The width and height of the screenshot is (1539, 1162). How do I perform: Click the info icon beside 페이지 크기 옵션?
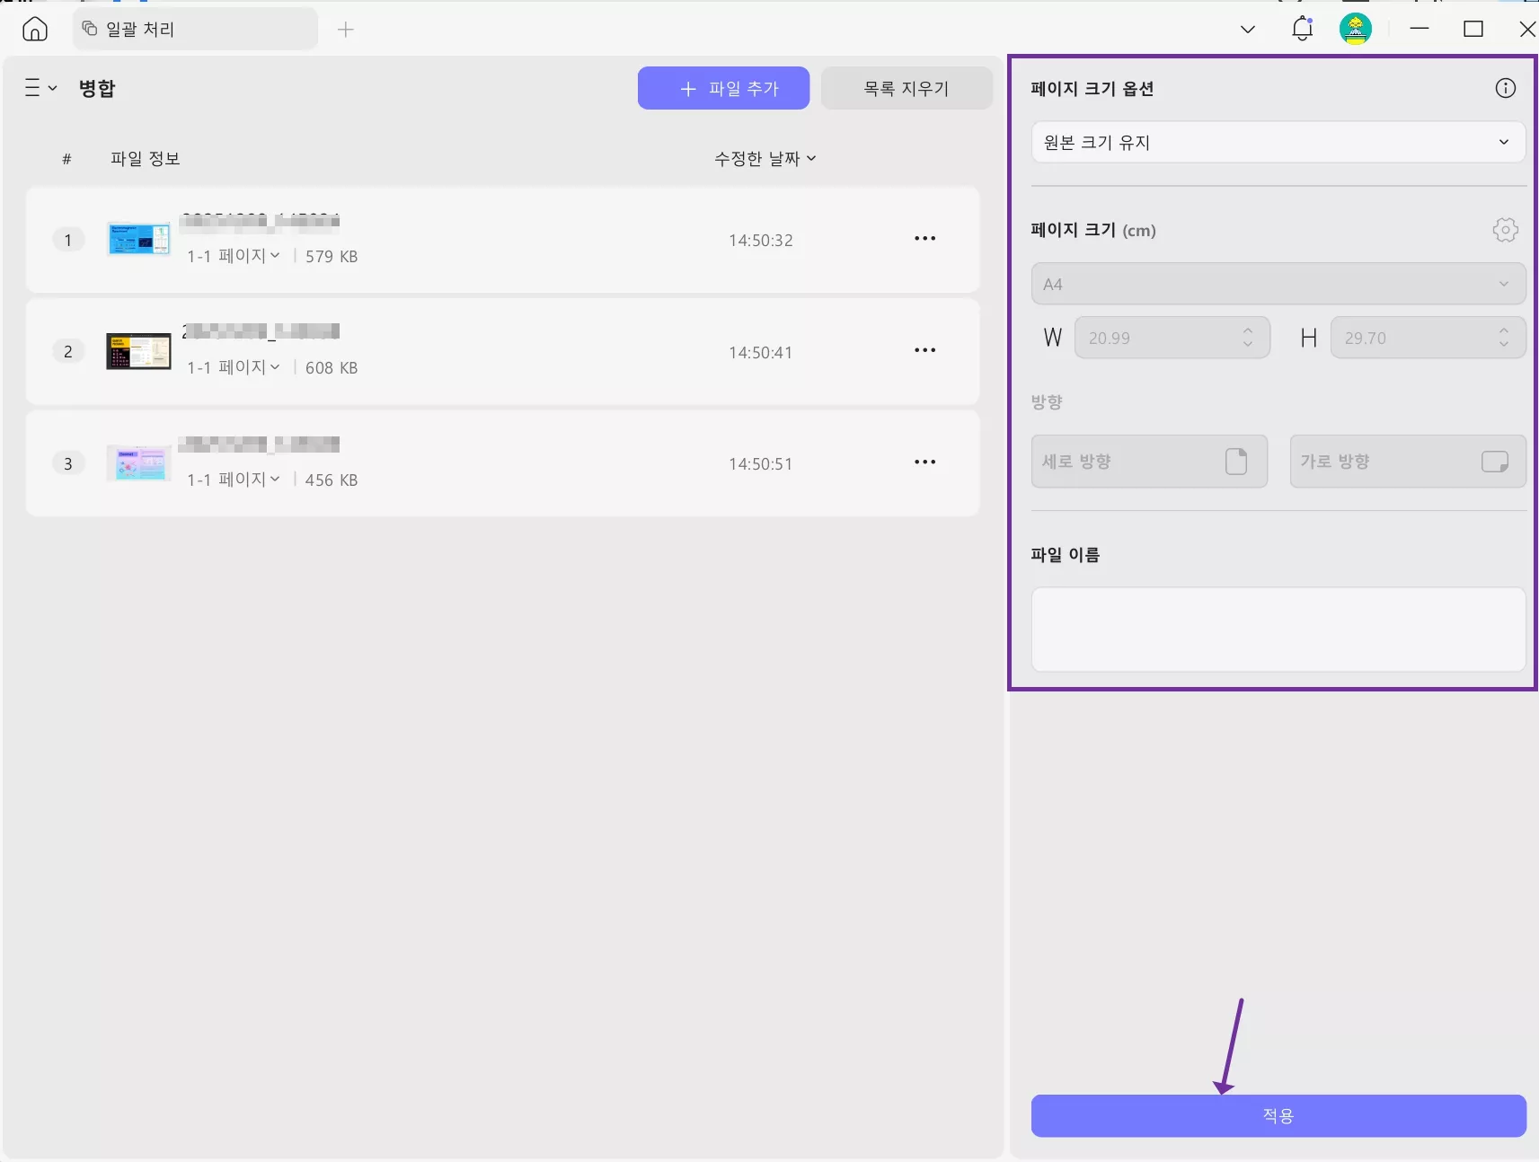pyautogui.click(x=1504, y=87)
